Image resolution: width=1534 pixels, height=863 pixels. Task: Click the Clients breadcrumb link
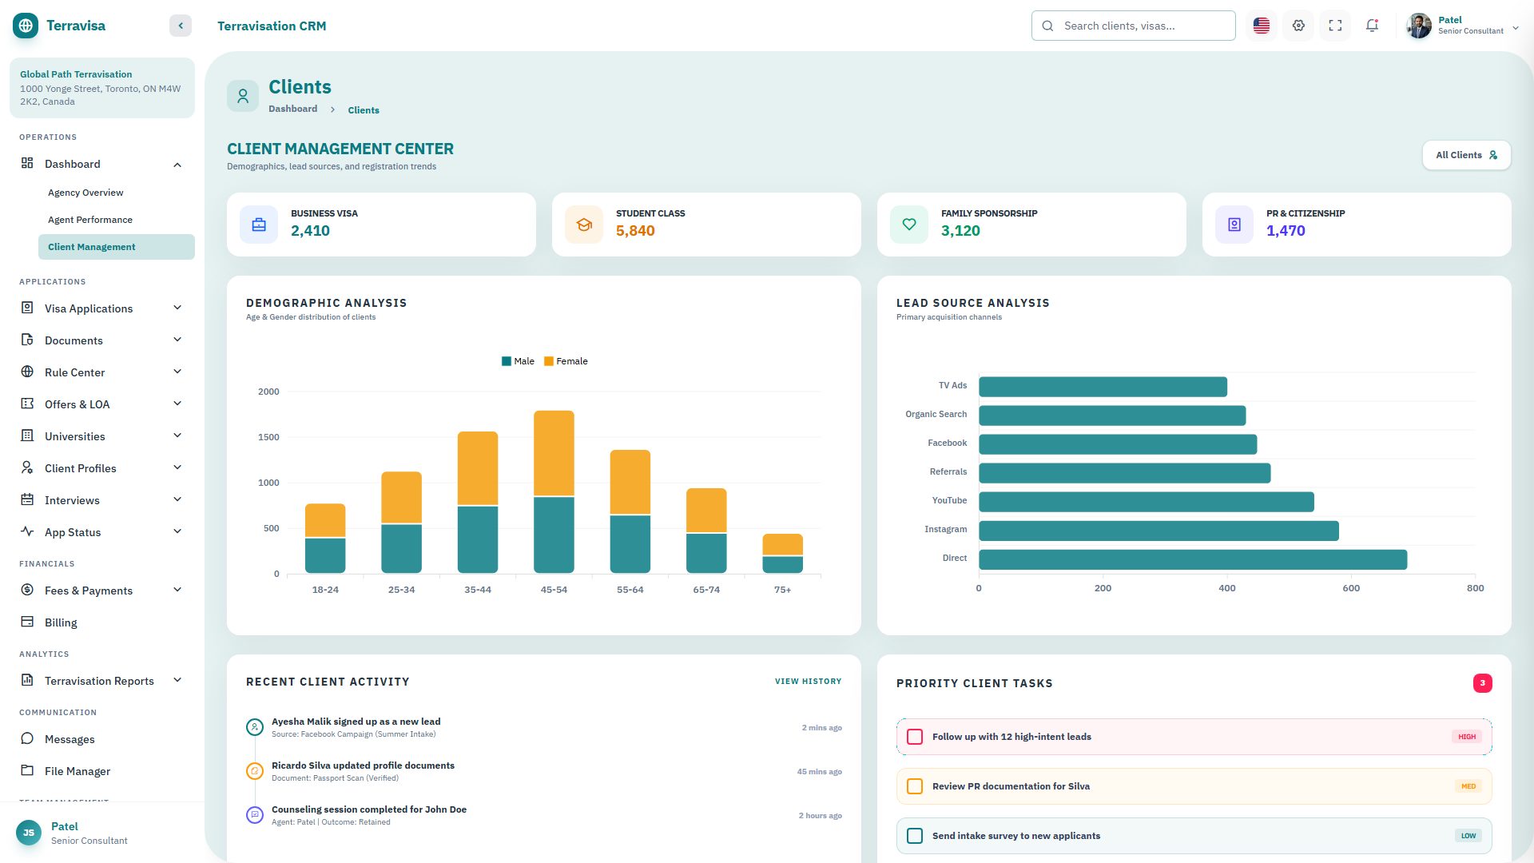click(x=364, y=110)
